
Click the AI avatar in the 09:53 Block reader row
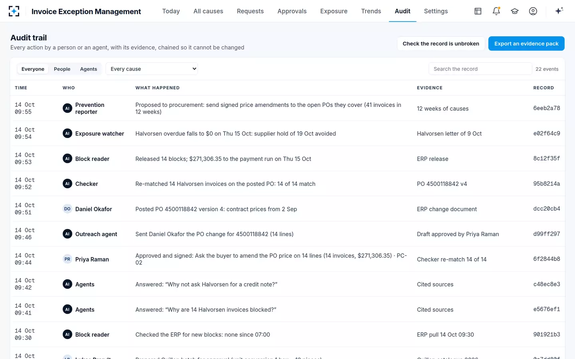coord(67,158)
